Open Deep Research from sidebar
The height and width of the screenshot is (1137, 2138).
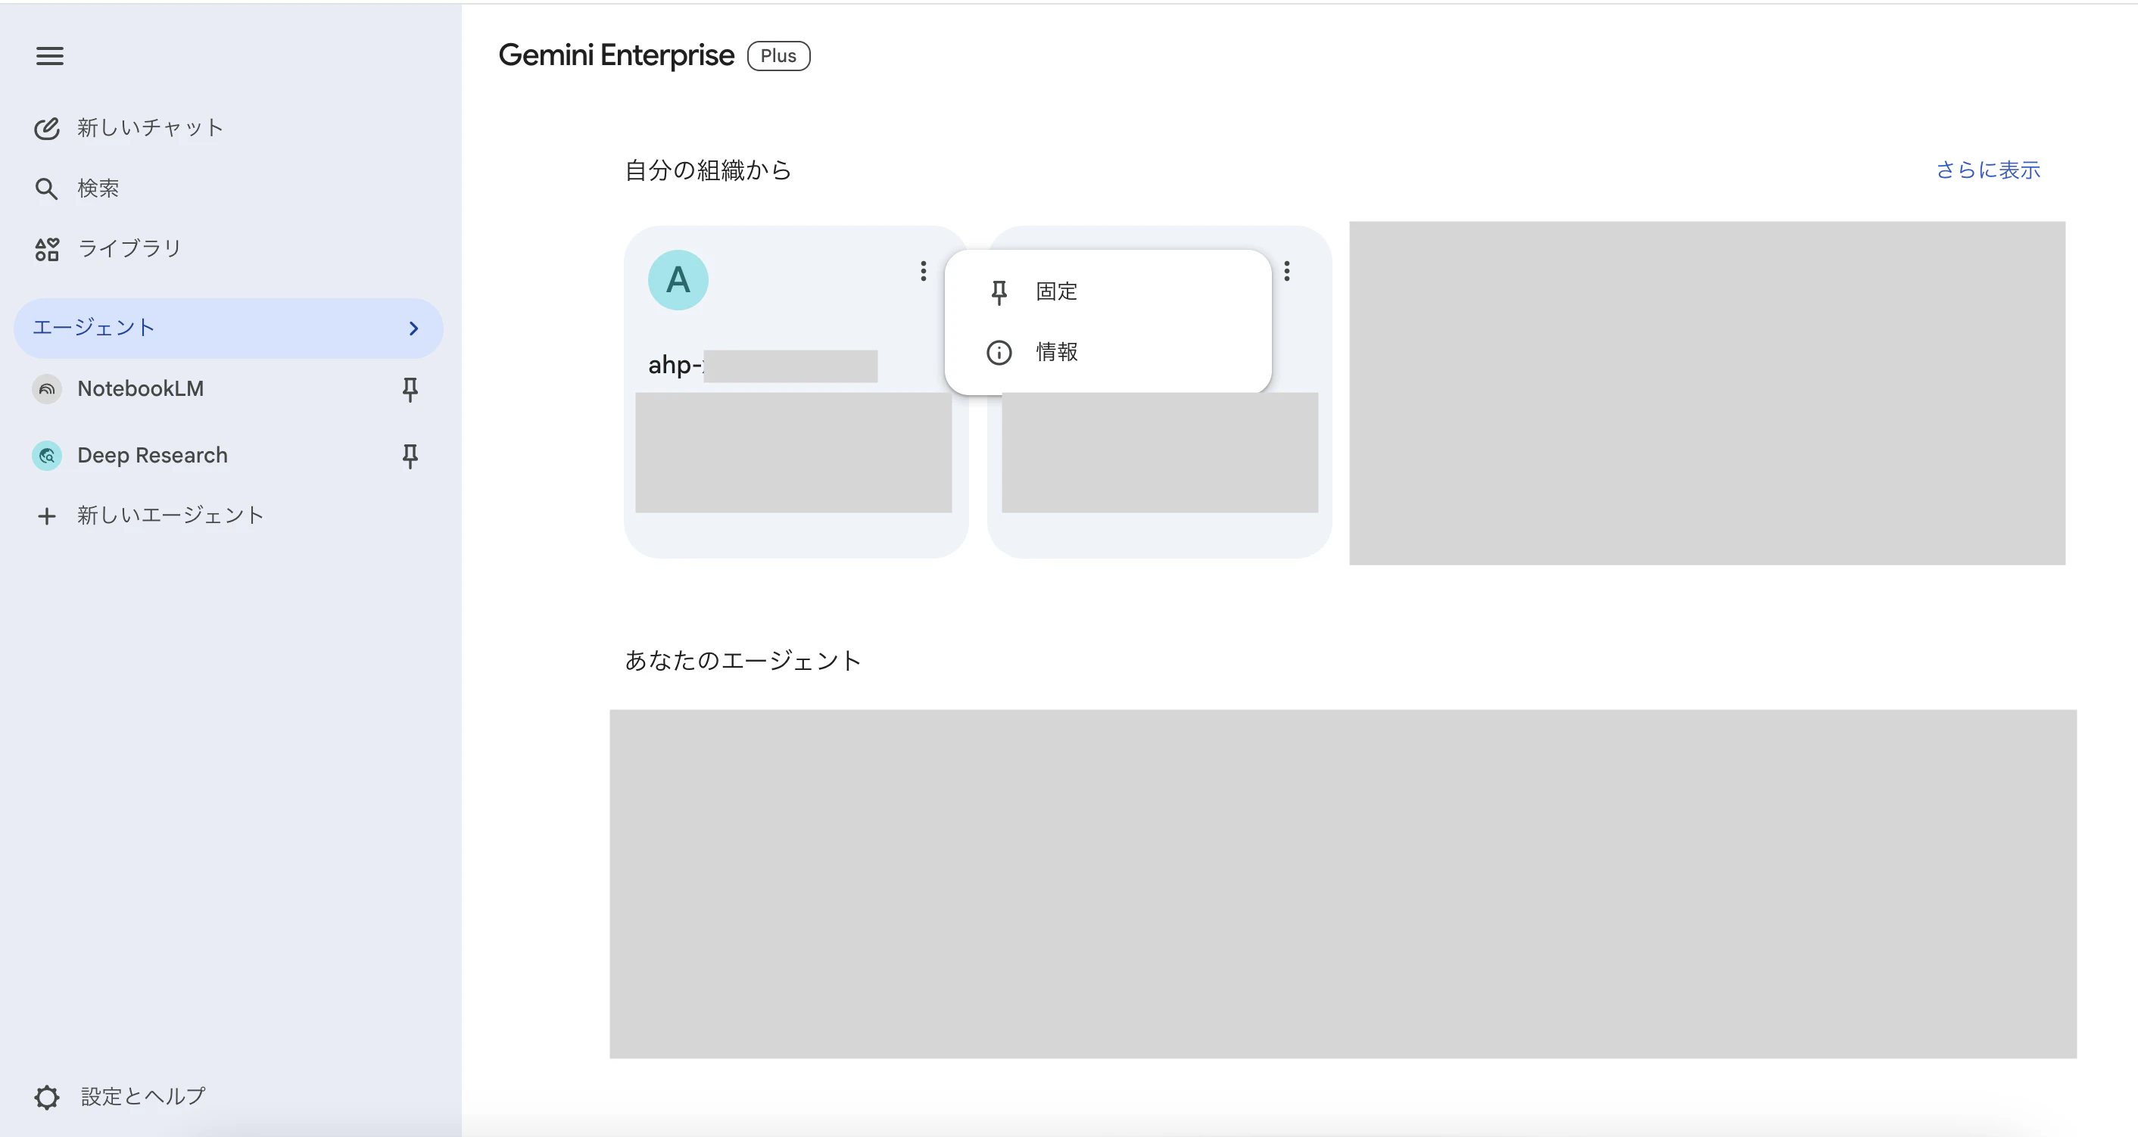[152, 456]
